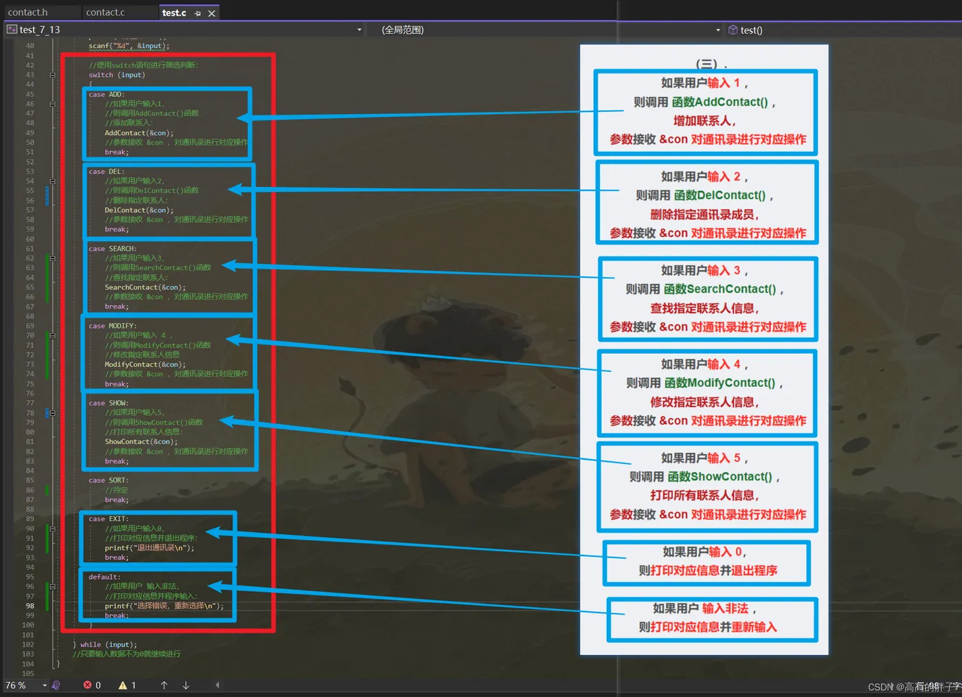Viewport: 962px width, 697px height.
Task: Click the case SHOW: line
Action: [109, 403]
